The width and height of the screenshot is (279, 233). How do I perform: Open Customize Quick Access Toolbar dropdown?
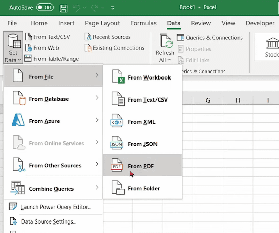(112, 8)
